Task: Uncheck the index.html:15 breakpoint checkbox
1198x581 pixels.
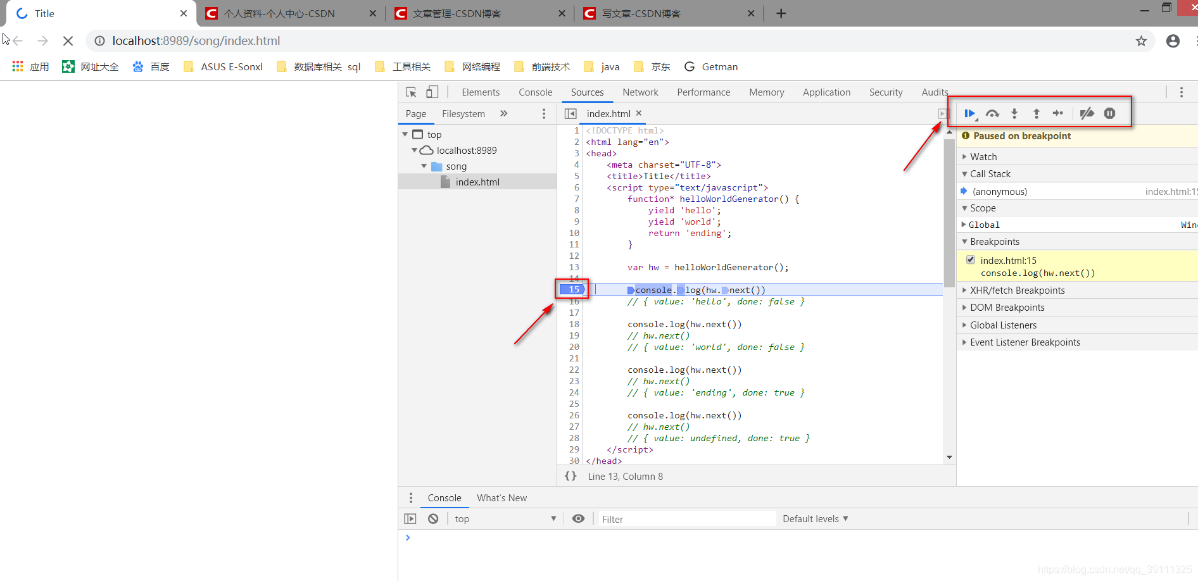Action: click(971, 260)
